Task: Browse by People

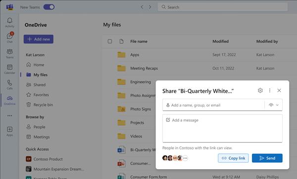Action: tap(36, 127)
